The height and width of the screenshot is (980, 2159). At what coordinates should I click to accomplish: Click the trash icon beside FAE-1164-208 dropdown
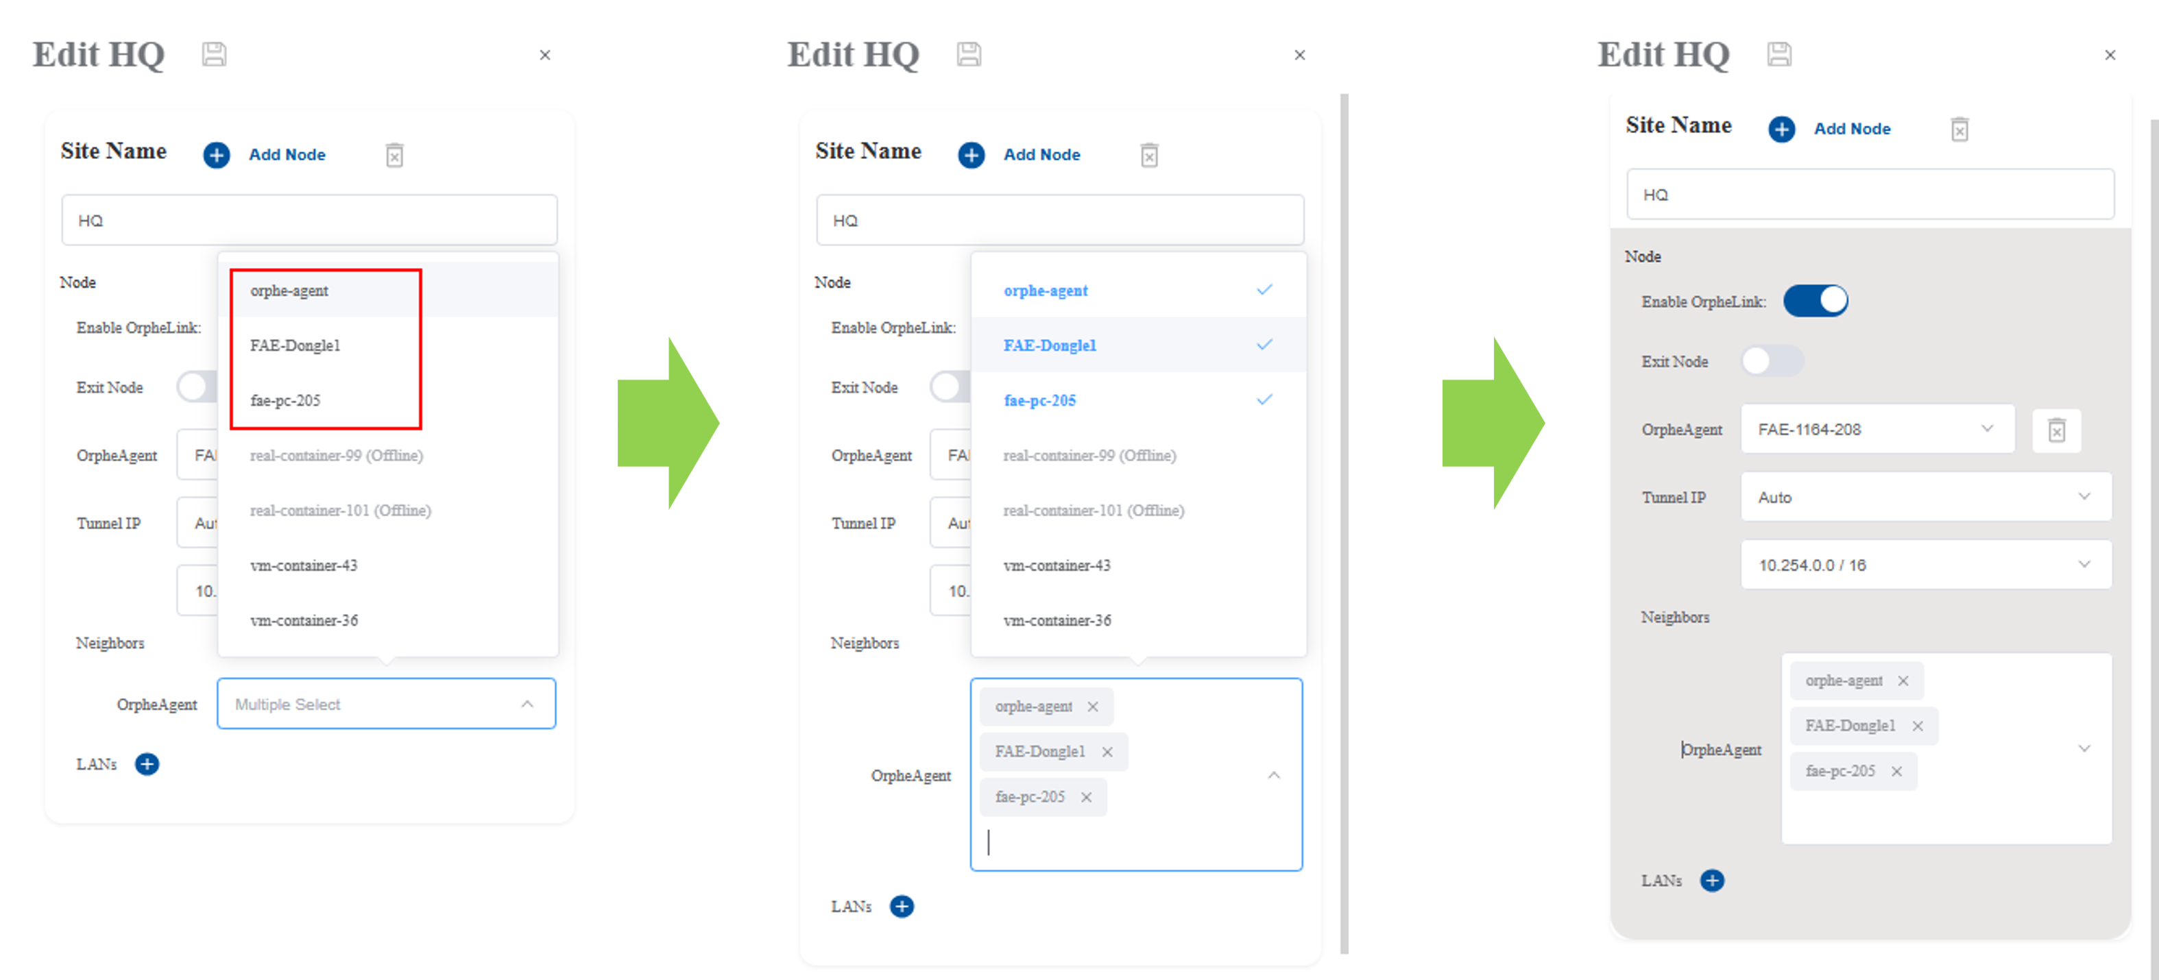click(x=2056, y=430)
